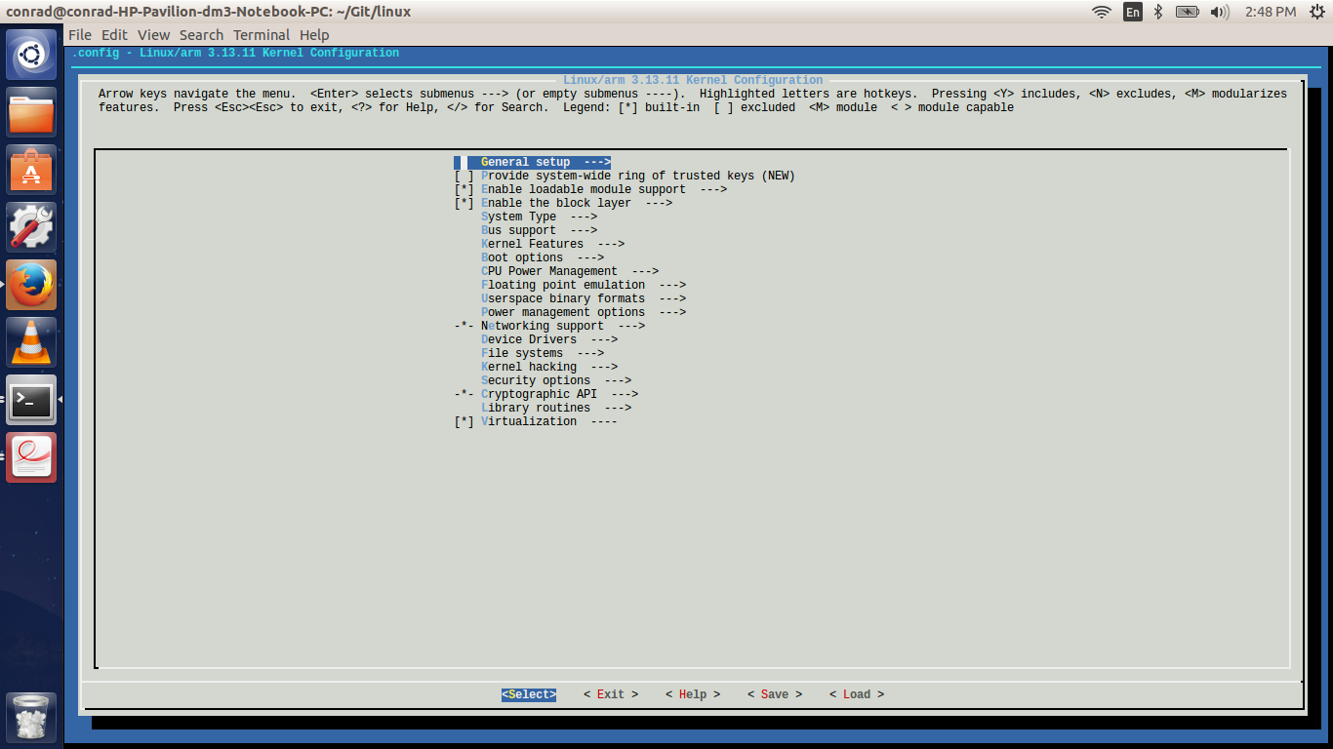Open the Search menu in Terminal
The image size is (1333, 749).
coord(201,34)
